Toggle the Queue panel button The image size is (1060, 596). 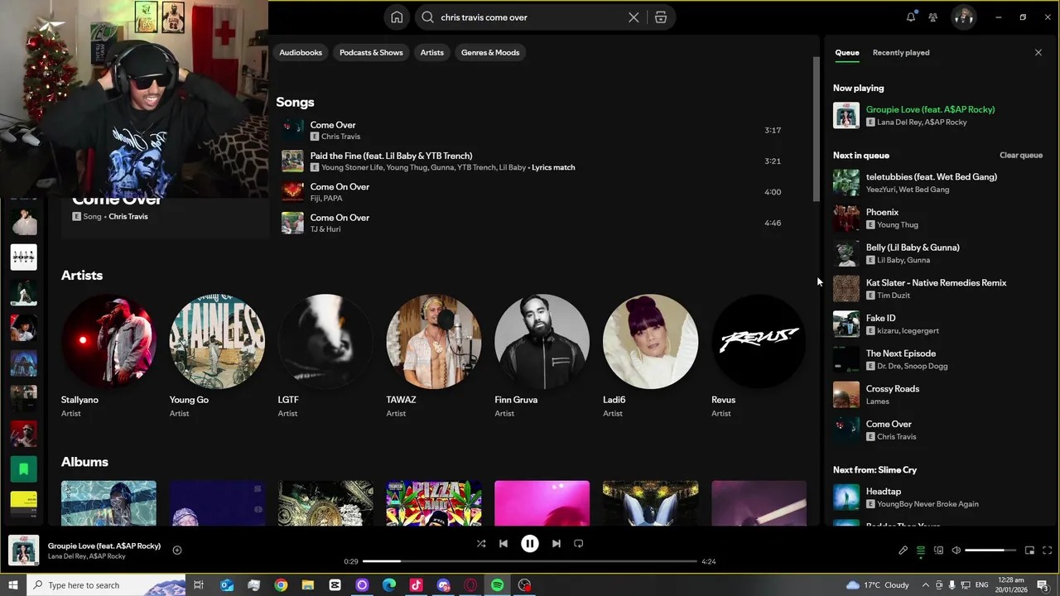[x=921, y=550]
